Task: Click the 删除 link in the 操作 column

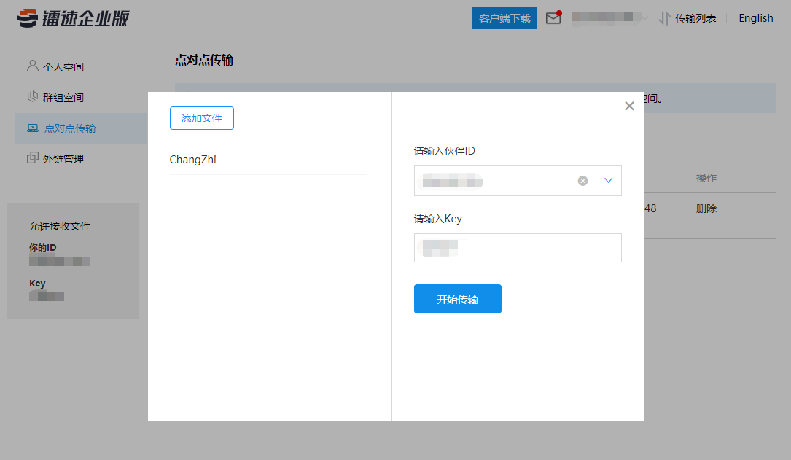Action: pos(706,208)
